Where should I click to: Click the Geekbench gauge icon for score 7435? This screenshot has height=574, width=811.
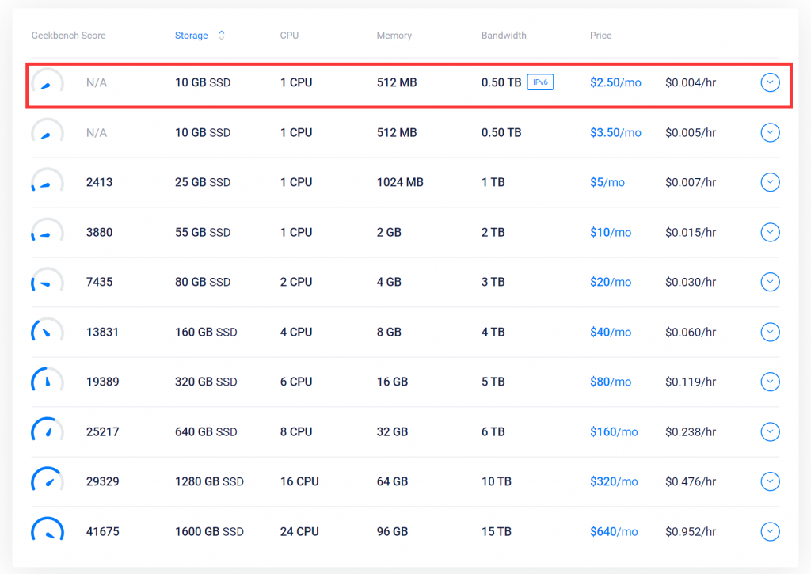pyautogui.click(x=48, y=283)
